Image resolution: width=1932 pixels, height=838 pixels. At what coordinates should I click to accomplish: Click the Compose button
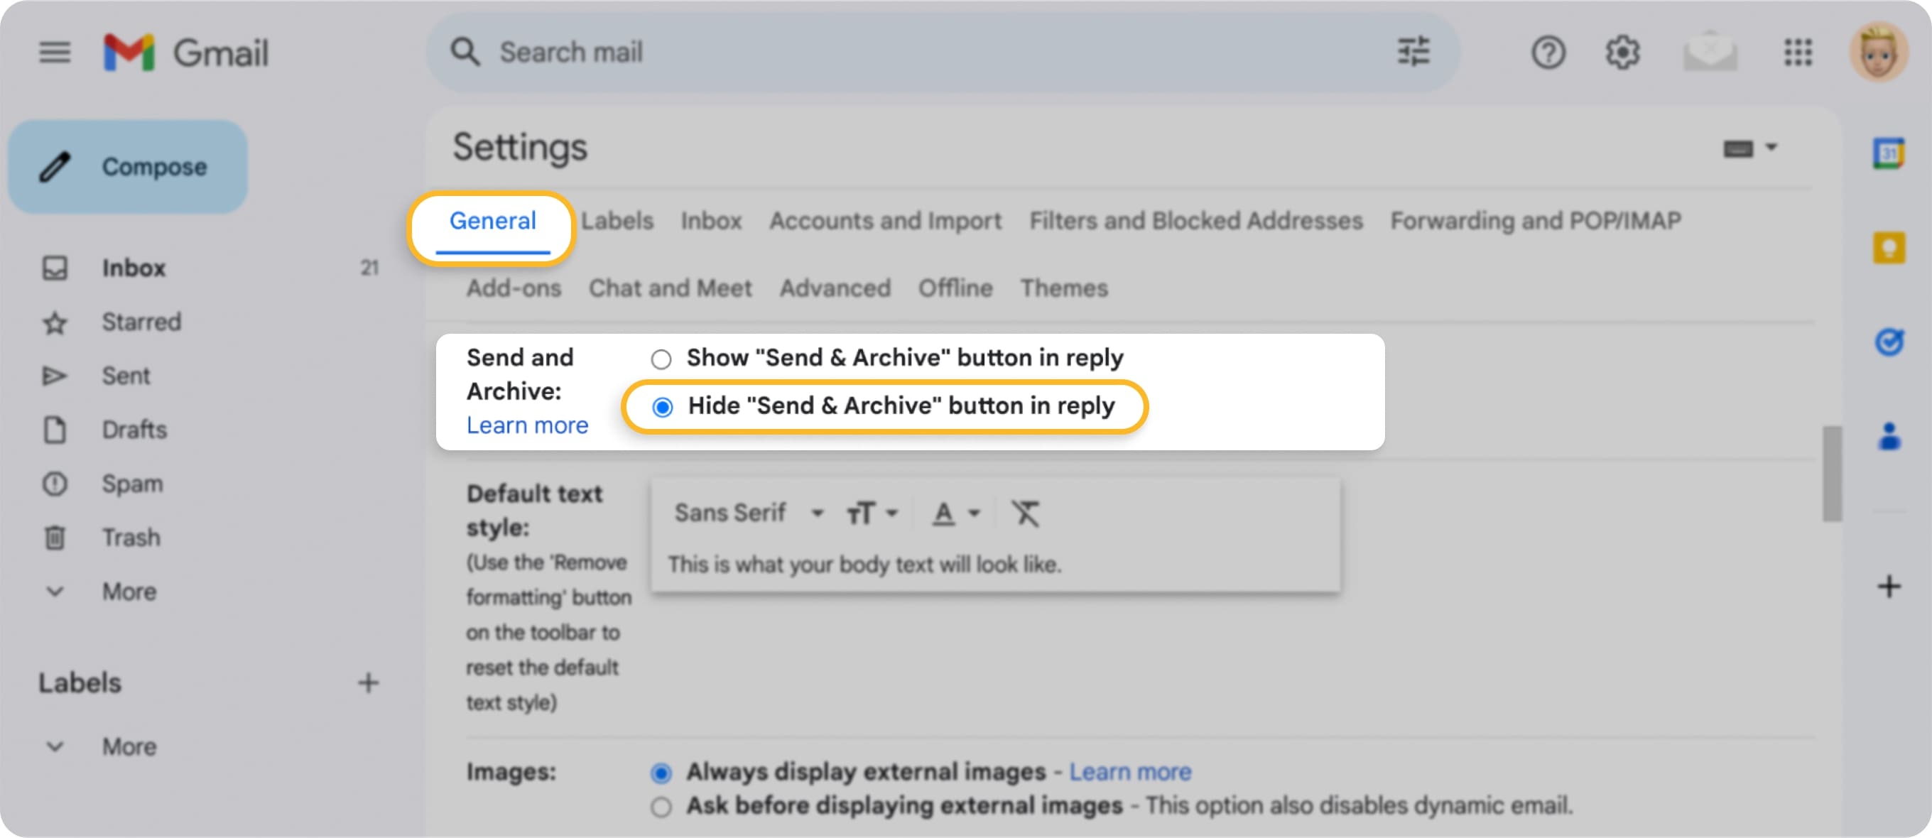click(x=126, y=165)
